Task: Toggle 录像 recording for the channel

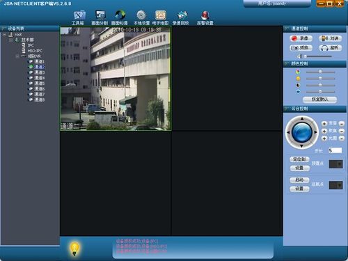Action: [301, 38]
